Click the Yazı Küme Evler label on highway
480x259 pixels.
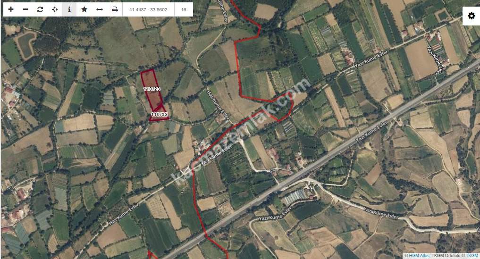pyautogui.click(x=371, y=131)
